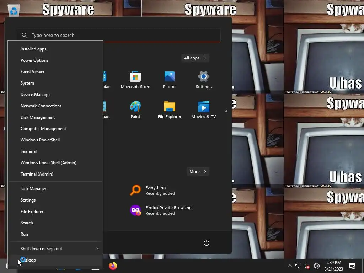Click the network tray icon
Screen dimensions: 364x273
[x=298, y=266]
